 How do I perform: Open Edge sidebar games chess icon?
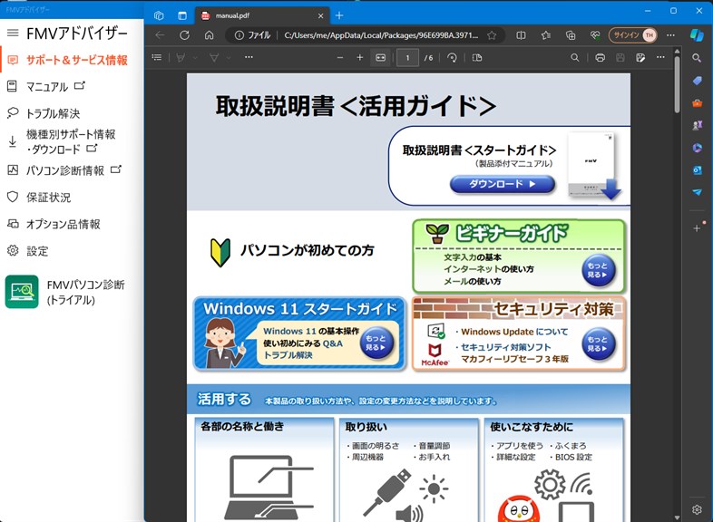[x=697, y=125]
